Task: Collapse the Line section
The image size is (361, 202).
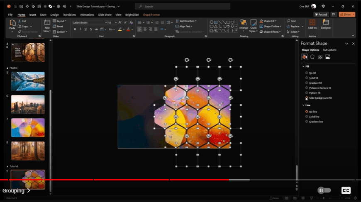Action: click(x=303, y=105)
